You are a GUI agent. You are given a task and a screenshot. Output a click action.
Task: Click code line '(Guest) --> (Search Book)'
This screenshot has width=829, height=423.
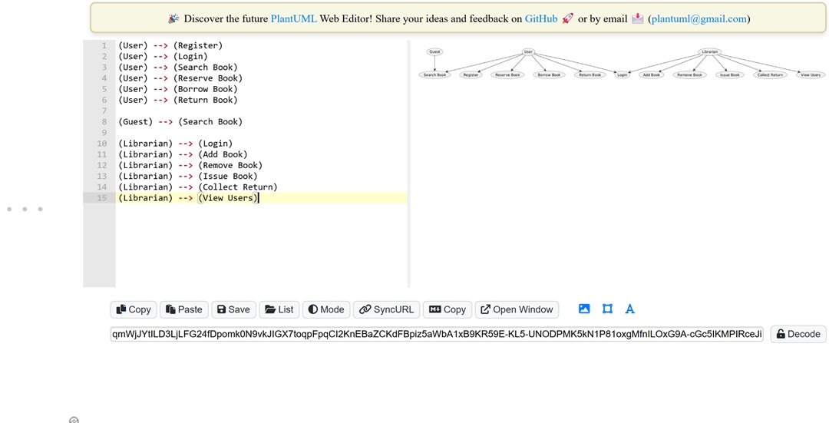click(180, 121)
